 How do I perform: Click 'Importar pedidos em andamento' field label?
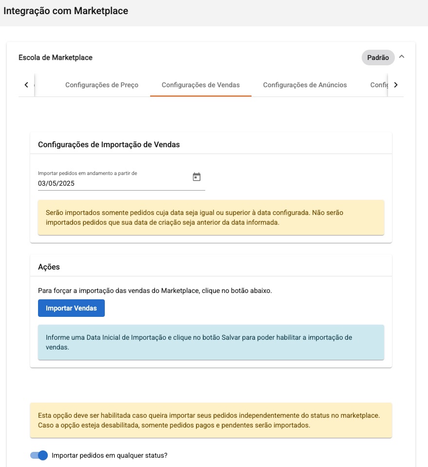[88, 173]
